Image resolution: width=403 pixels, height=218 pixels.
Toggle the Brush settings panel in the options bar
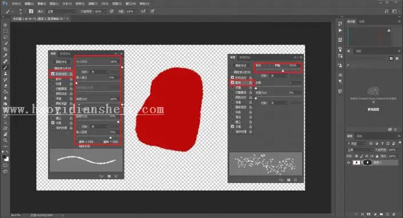pyautogui.click(x=31, y=11)
